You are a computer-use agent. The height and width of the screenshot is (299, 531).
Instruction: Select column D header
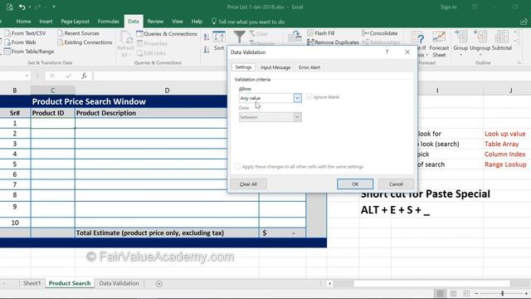[167, 91]
